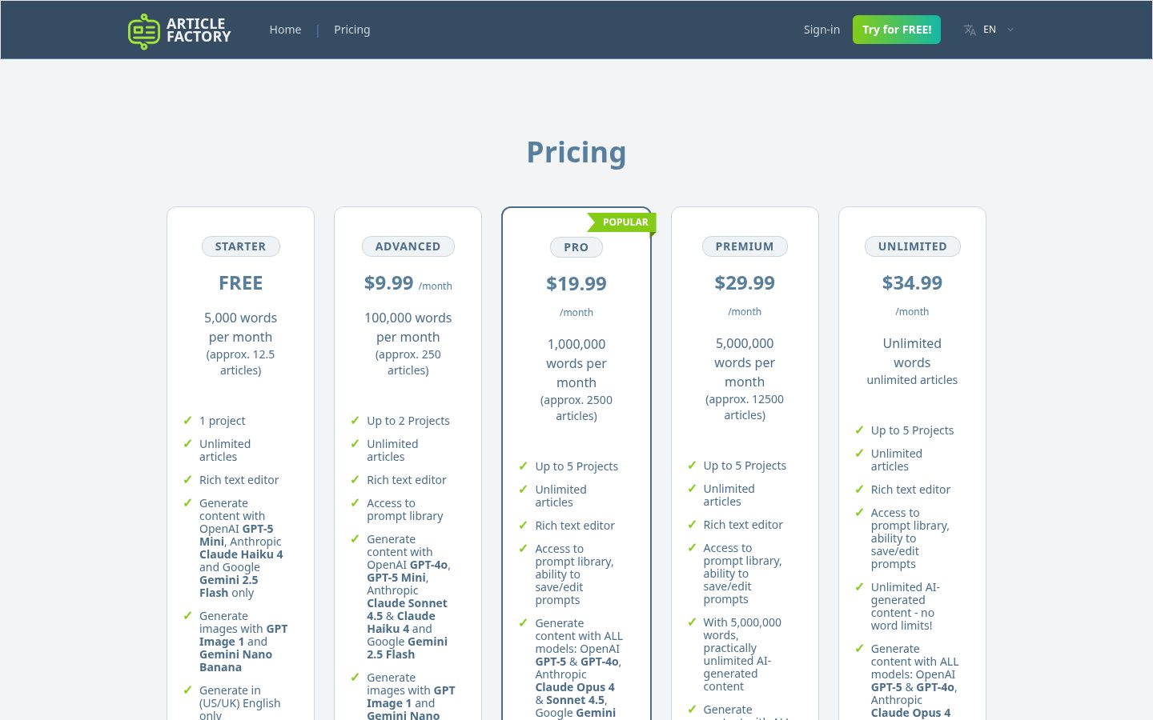Select the PRO plan badge
Screen dimensions: 1153x720
(x=576, y=247)
